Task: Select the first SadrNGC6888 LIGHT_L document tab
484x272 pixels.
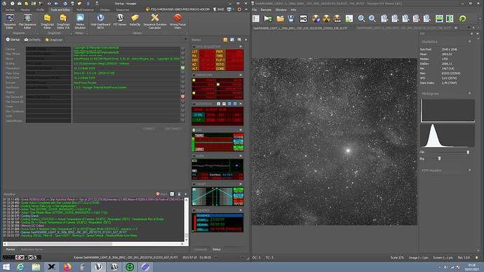Action: tap(300, 28)
